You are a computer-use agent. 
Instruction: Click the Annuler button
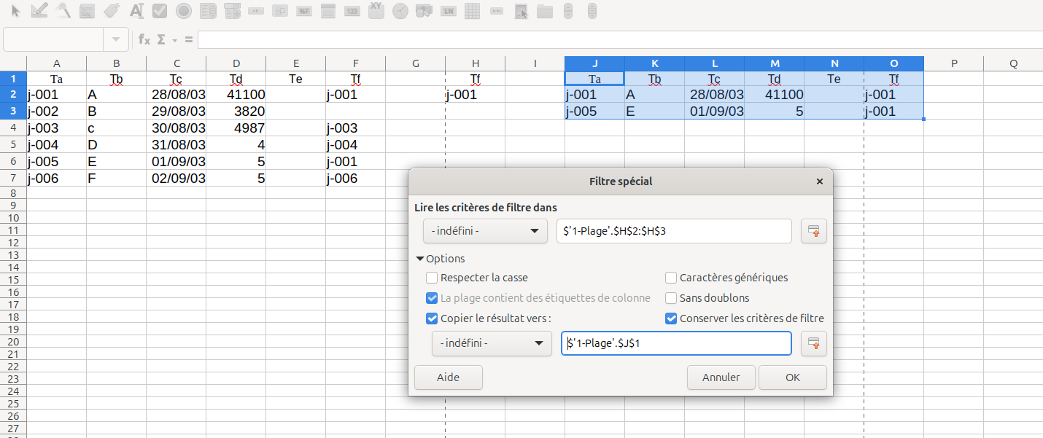tap(721, 378)
